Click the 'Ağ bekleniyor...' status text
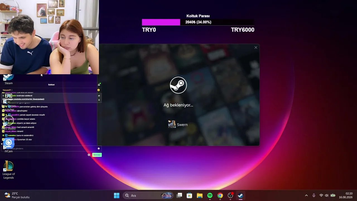This screenshot has width=357, height=201. 178,105
